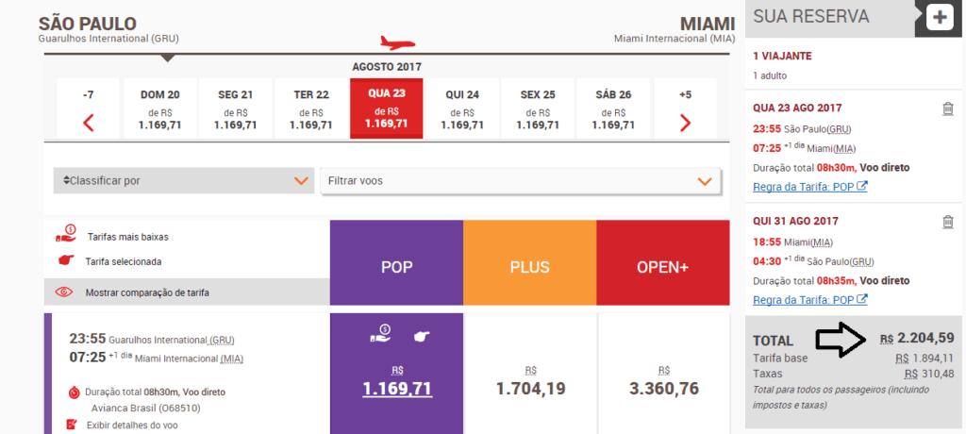Expand reservation panel with plus icon
This screenshot has height=434, width=966.
(x=940, y=18)
